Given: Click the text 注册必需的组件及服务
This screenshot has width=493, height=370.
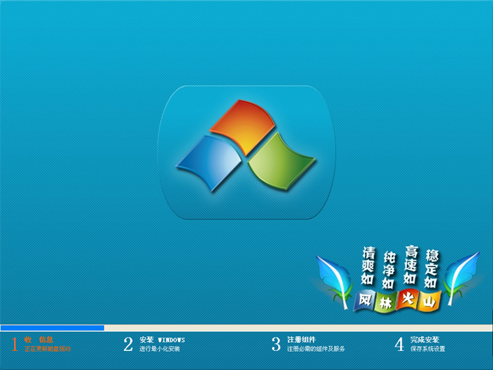Looking at the screenshot, I should 316,349.
